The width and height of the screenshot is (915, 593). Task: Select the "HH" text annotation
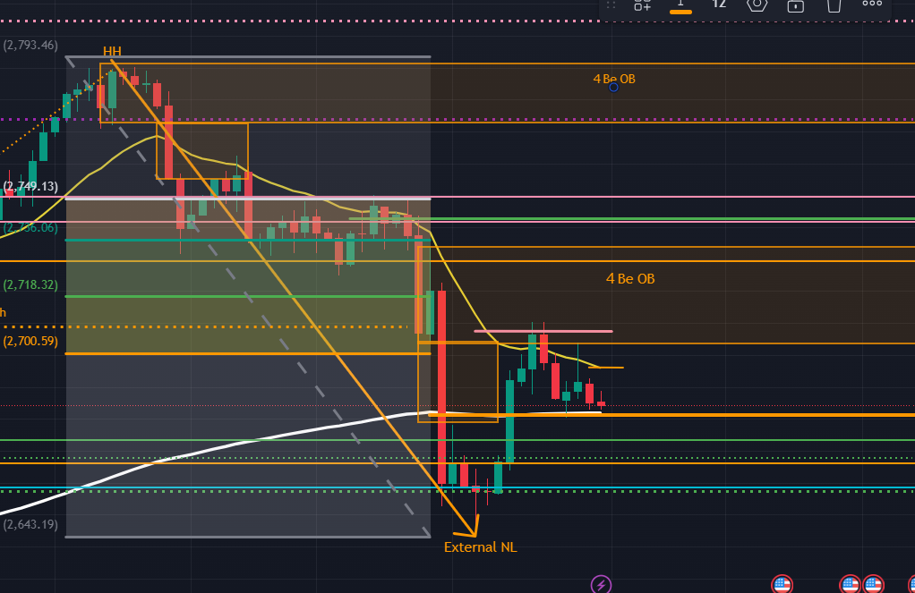(112, 51)
